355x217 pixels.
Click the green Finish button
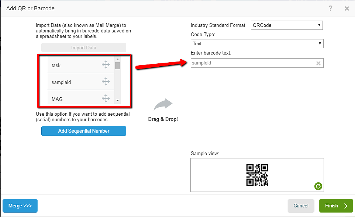pos(336,206)
